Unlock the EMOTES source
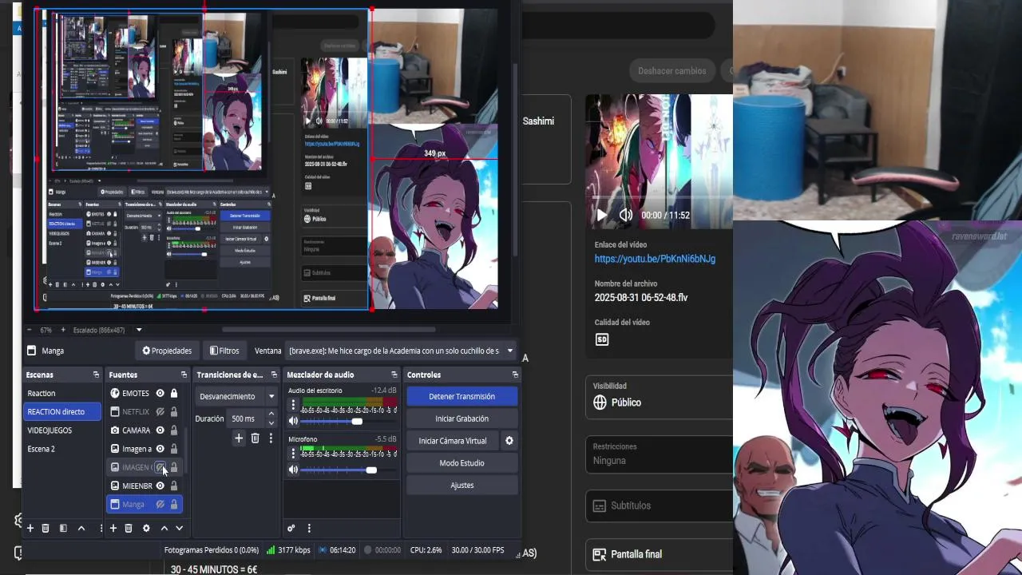Viewport: 1022px width, 575px height. [x=174, y=393]
